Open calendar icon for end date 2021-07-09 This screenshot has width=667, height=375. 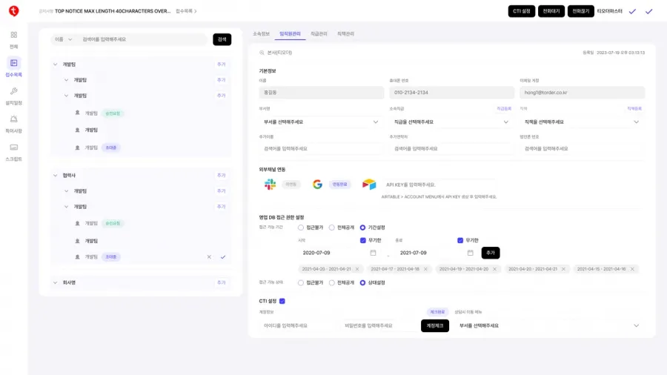(470, 253)
